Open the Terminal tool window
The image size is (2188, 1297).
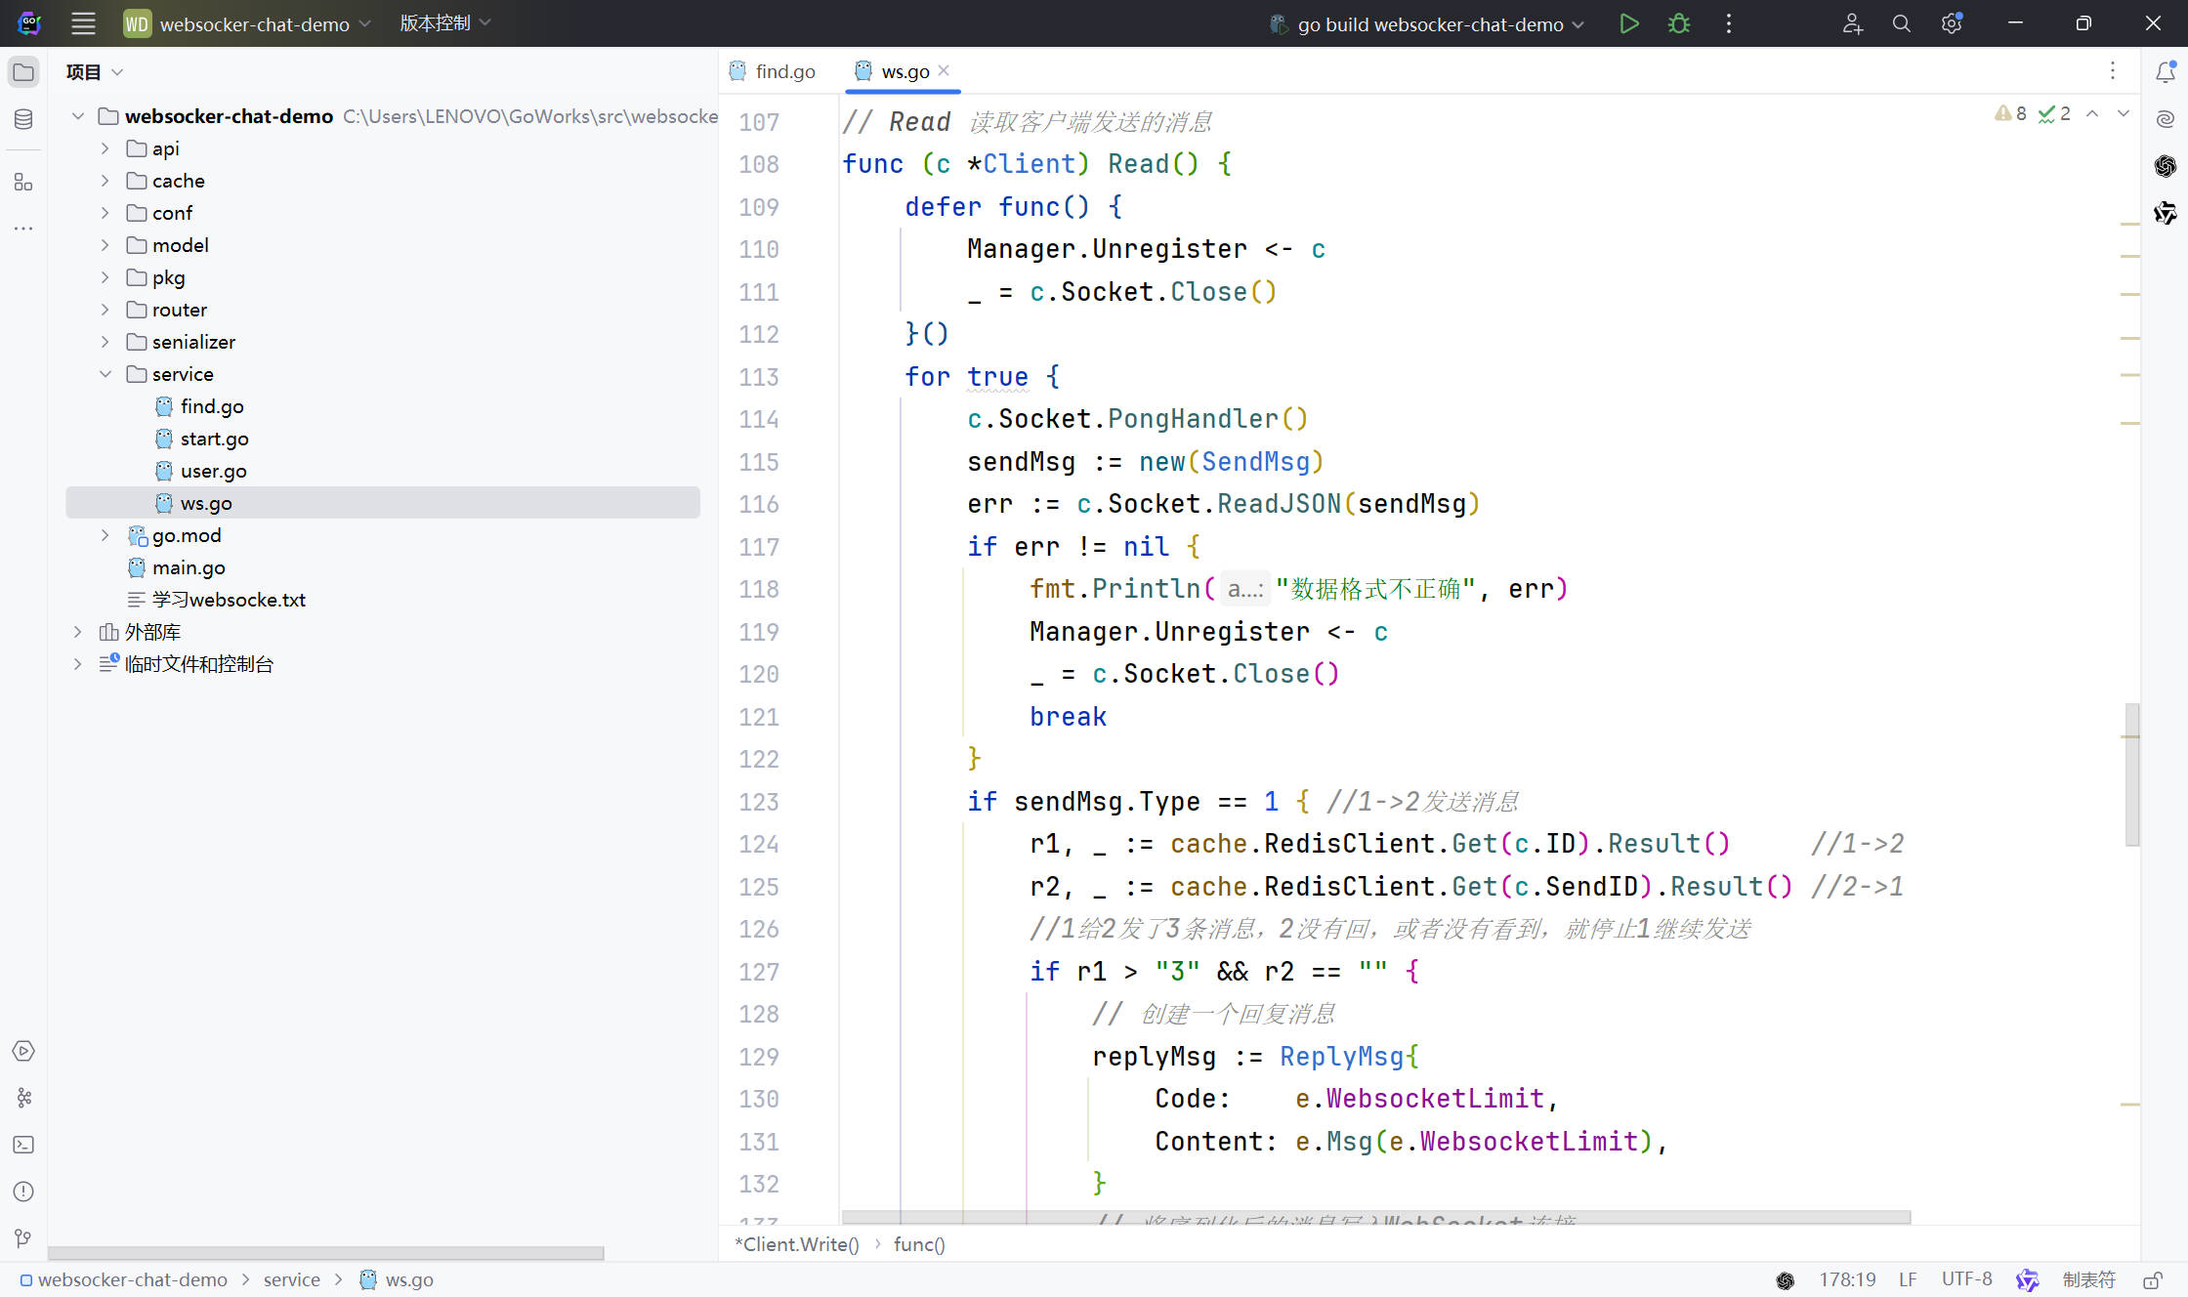click(x=23, y=1145)
